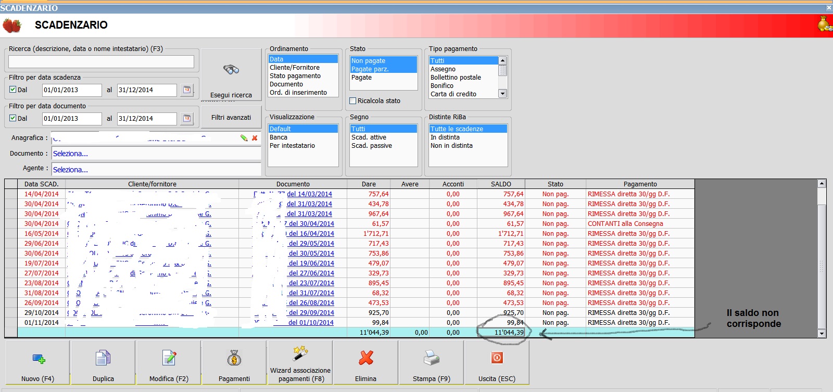Viewport: 833px width, 392px height.
Task: Open the Filtri avanzati button
Action: 231,118
